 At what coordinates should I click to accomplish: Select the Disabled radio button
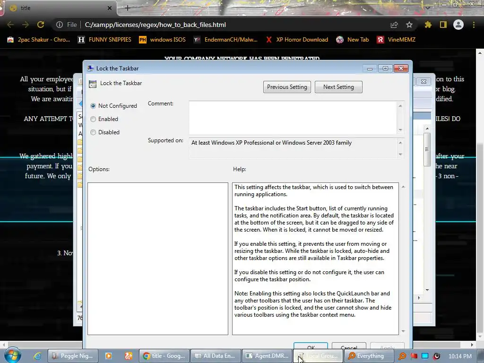(93, 132)
